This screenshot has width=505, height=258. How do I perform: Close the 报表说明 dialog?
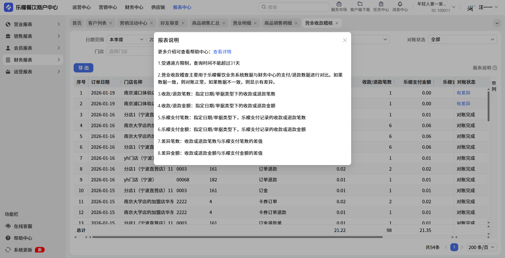click(345, 40)
